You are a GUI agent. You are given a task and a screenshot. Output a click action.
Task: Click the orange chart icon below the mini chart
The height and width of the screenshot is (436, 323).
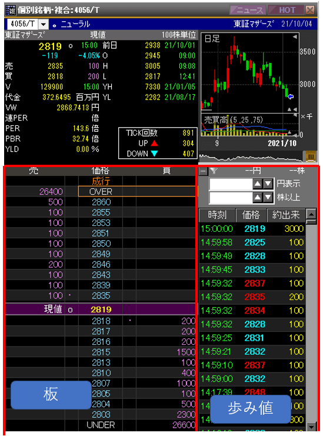click(x=311, y=157)
